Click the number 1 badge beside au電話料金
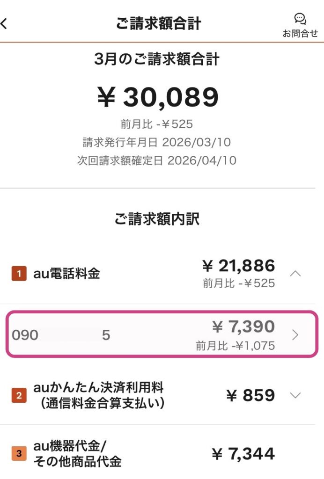Viewport: 324px width, 479px height. (x=19, y=274)
